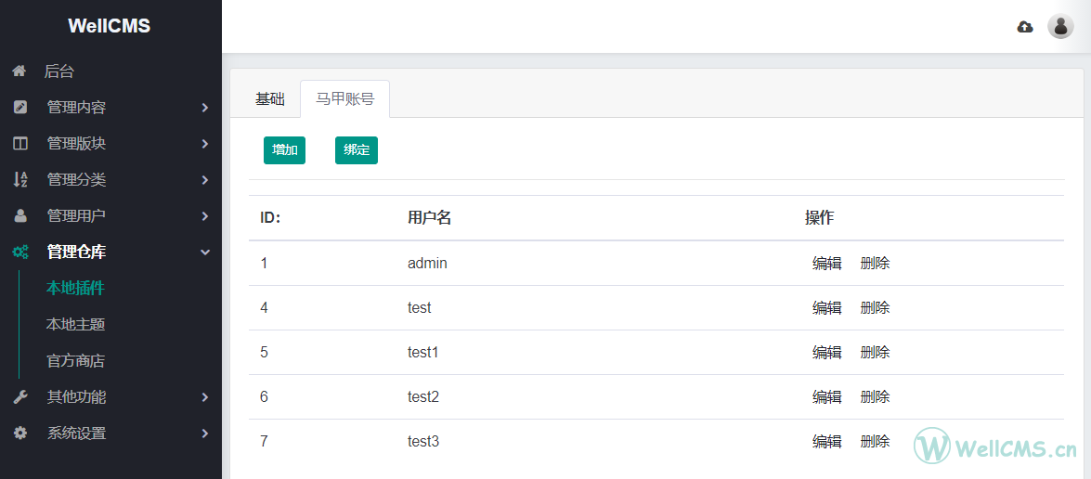
Task: Expand the 管理用户 chevron
Action: [x=204, y=215]
